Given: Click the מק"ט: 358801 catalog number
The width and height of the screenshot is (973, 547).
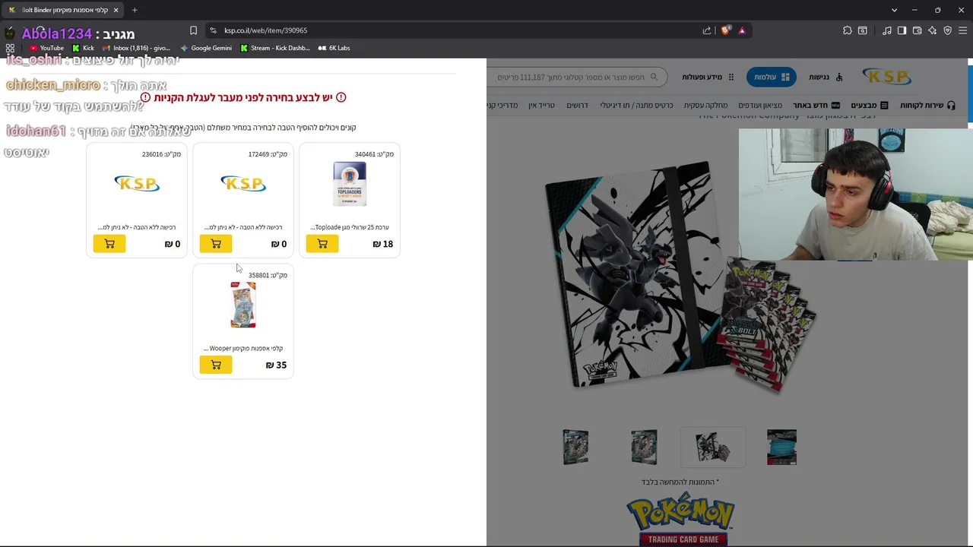Looking at the screenshot, I should (x=268, y=275).
